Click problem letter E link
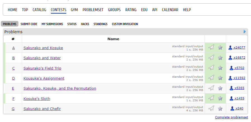Viewport: 251px width, 122px height. (13, 88)
